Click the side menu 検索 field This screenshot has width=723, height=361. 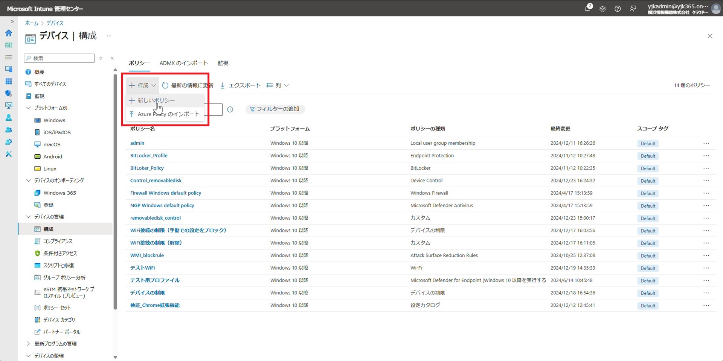59,58
